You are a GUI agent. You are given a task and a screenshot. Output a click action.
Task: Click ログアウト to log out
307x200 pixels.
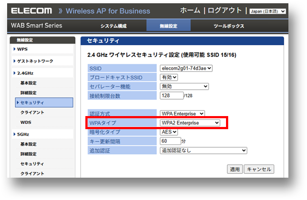(225, 10)
